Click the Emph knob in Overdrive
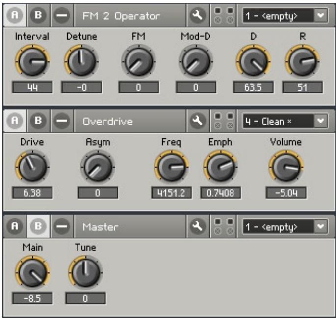Viewport: 336px width, 318px height. (221, 167)
